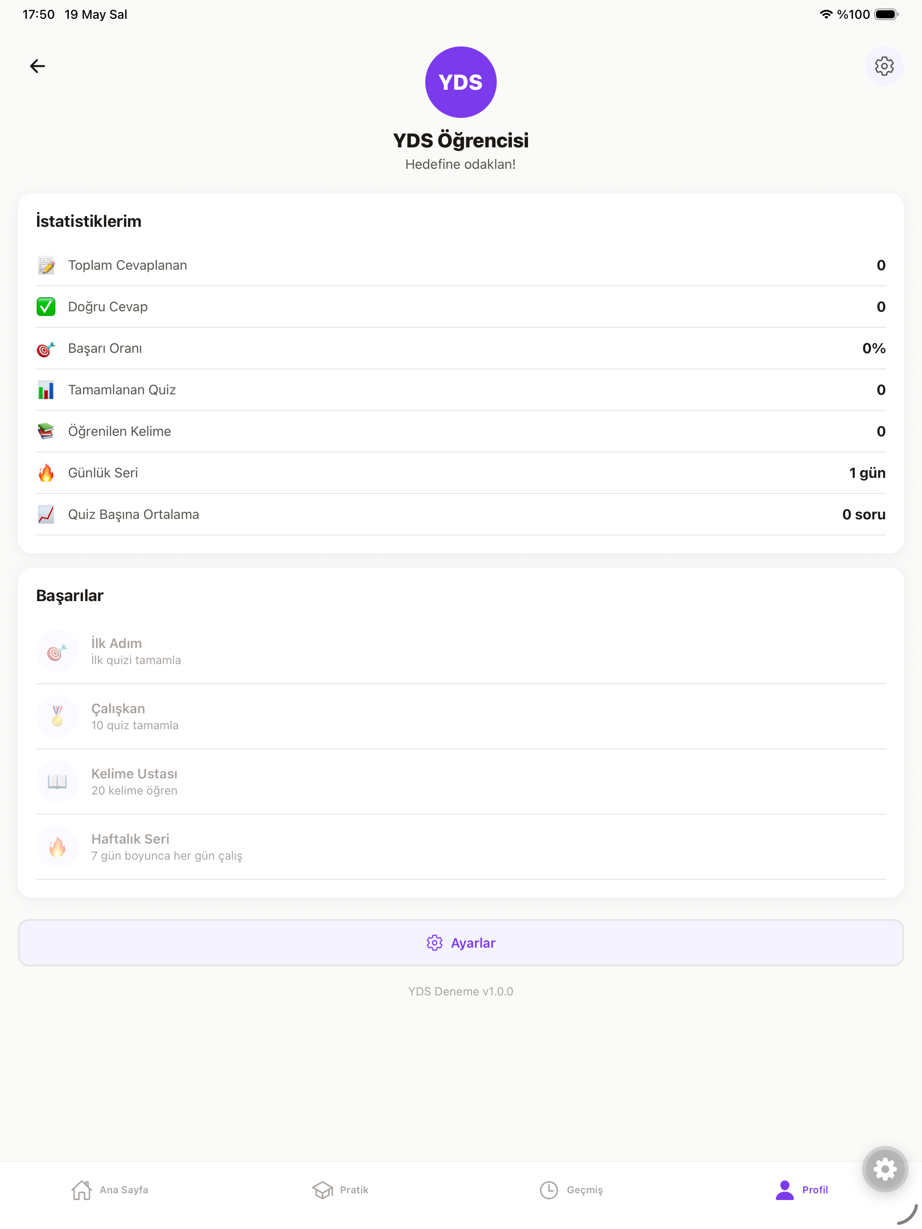Go back using the arrow icon
Image resolution: width=922 pixels, height=1229 pixels.
37,66
